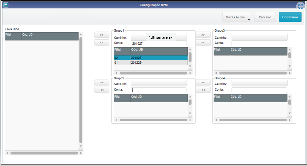The image size is (307, 166).
Task: Move filial into Grupo2 with >> button
Action: (102, 83)
